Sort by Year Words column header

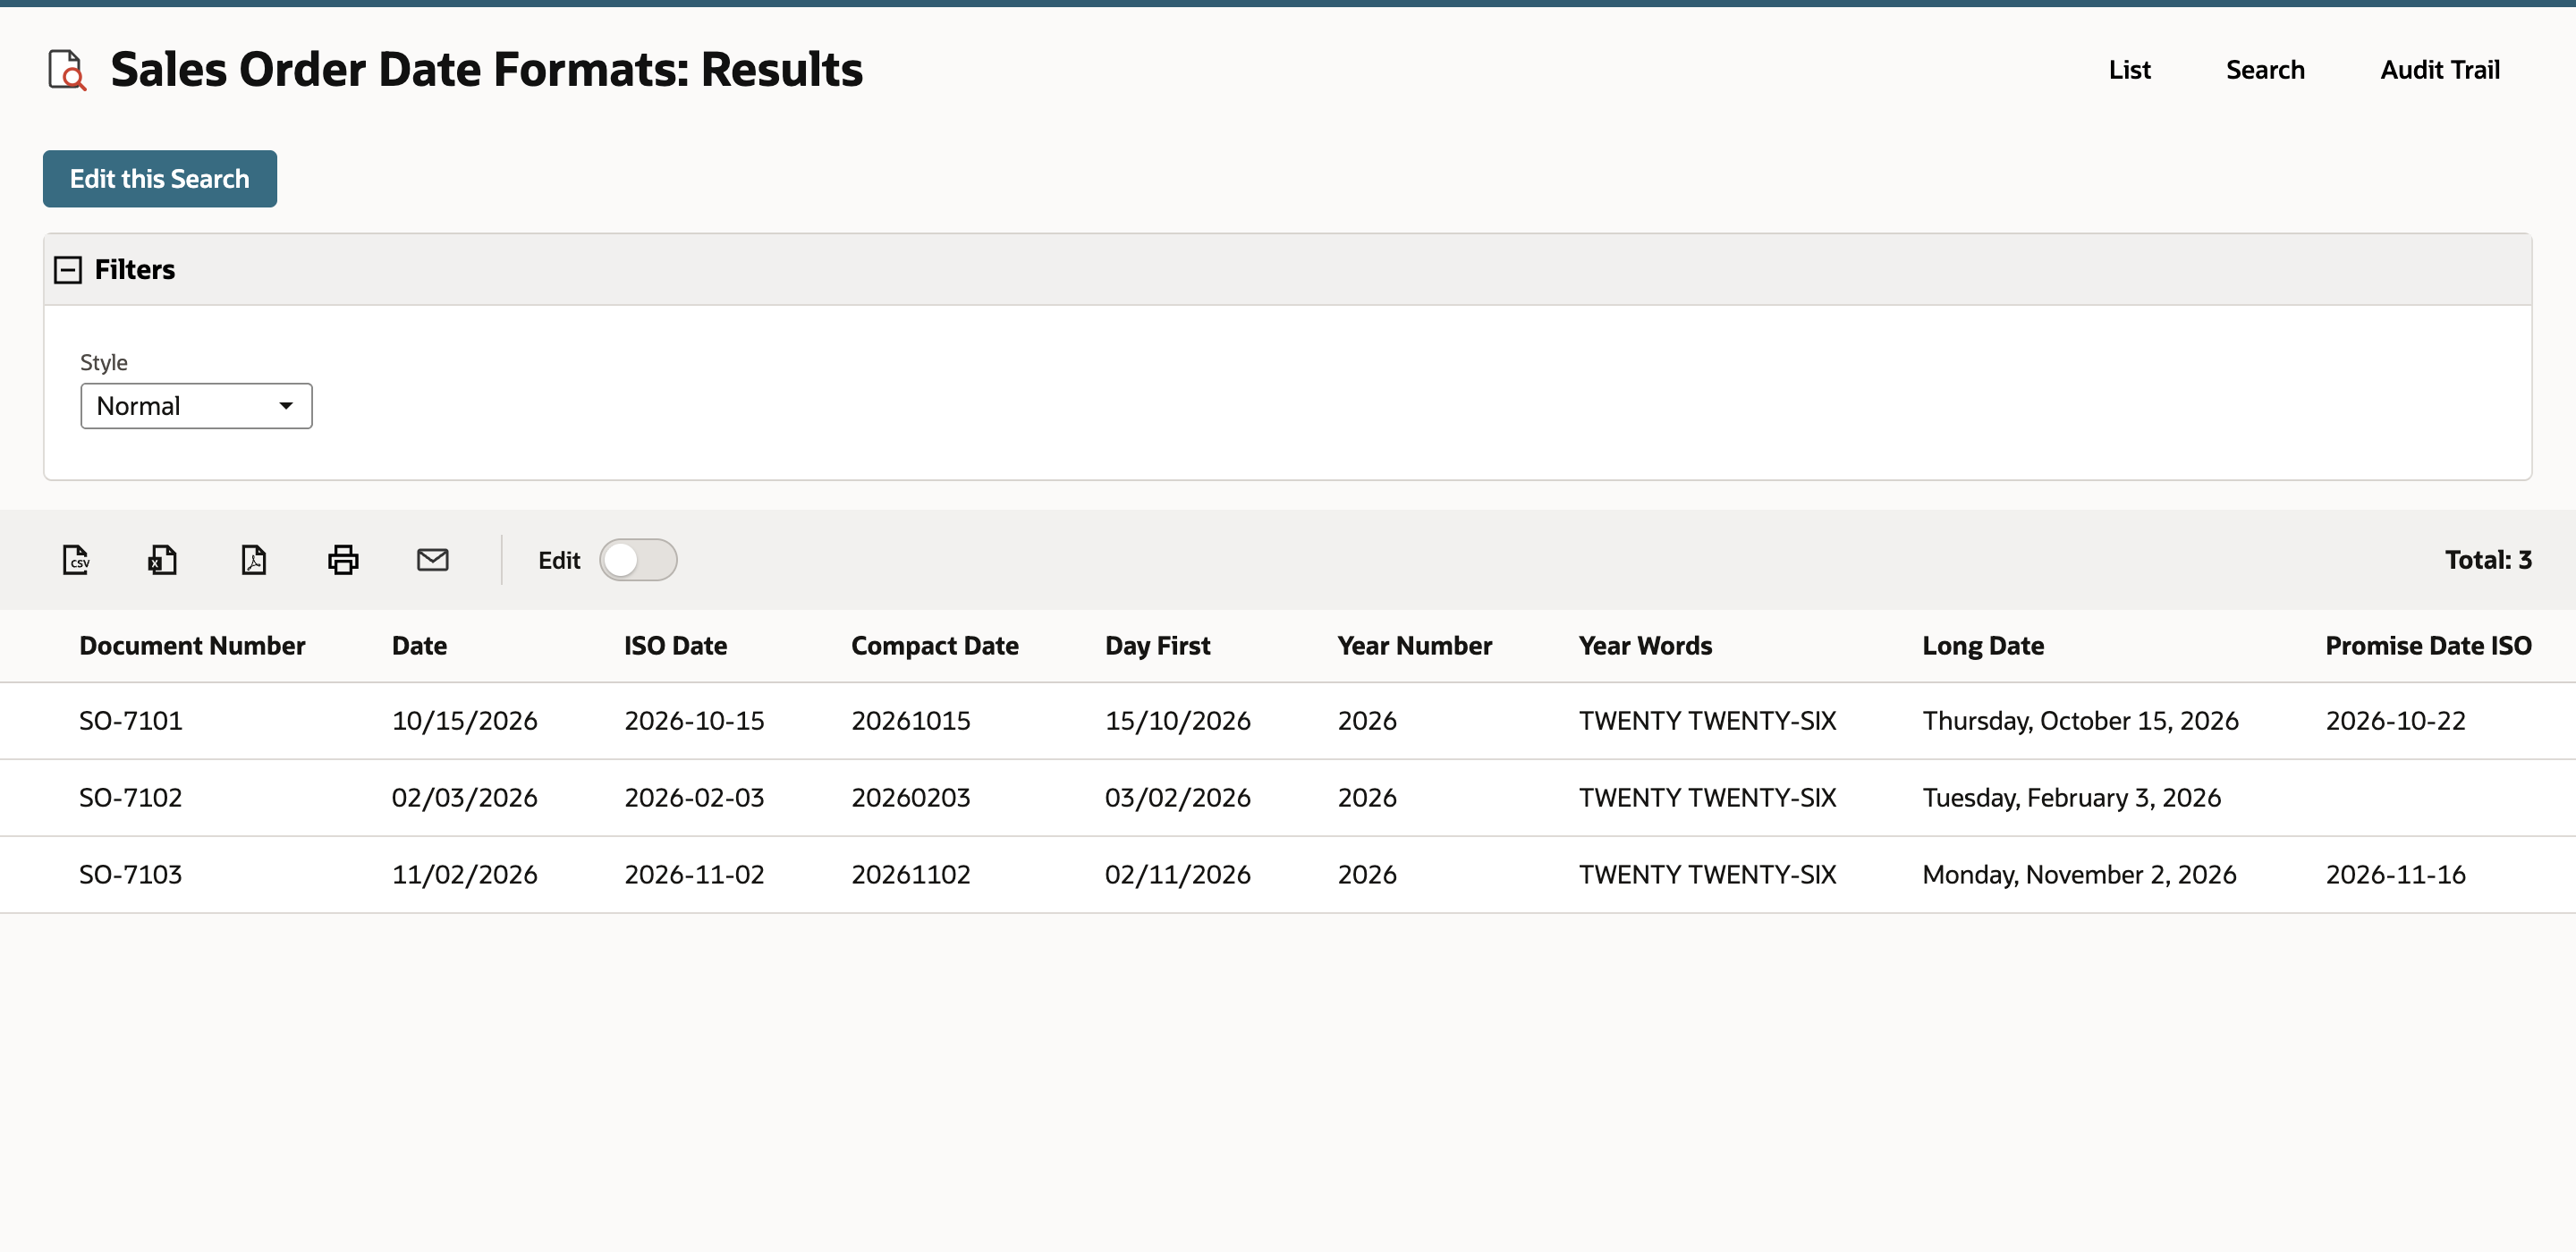[x=1646, y=646]
